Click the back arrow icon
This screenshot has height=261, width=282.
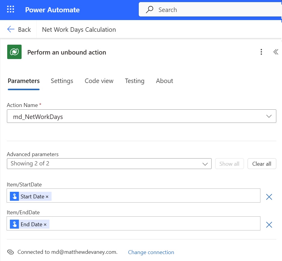pos(11,29)
